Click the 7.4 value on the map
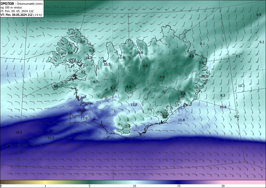The image size is (266, 188). pyautogui.click(x=128, y=127)
